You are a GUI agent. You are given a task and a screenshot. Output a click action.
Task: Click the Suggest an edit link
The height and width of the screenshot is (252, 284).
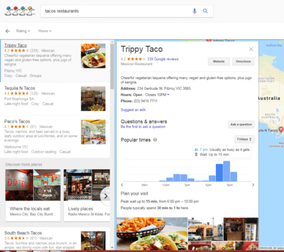pyautogui.click(x=133, y=110)
